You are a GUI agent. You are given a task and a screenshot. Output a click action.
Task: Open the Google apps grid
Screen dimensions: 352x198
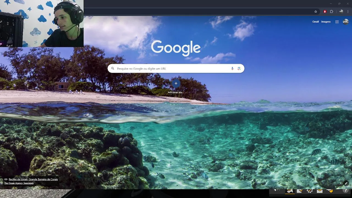tap(337, 22)
